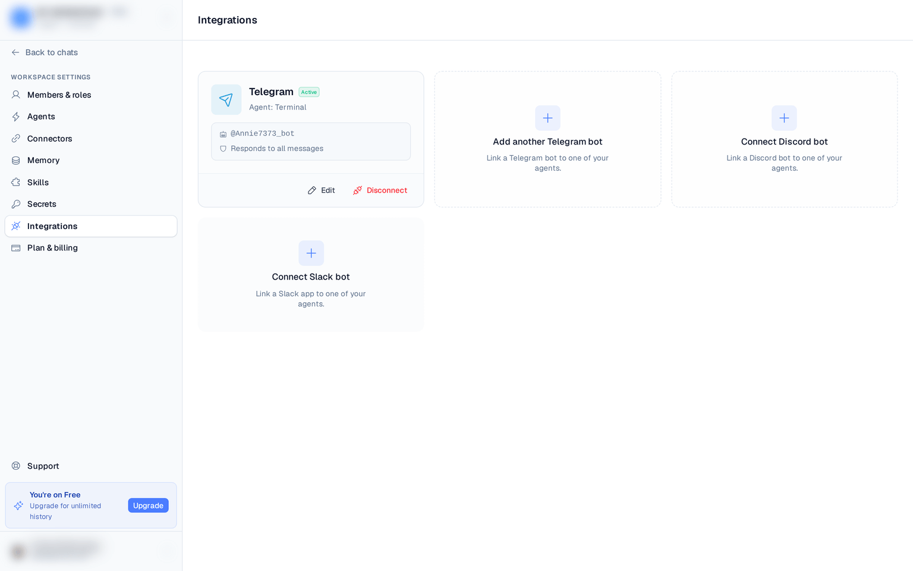
Task: Click the Active status badge
Action: click(309, 92)
